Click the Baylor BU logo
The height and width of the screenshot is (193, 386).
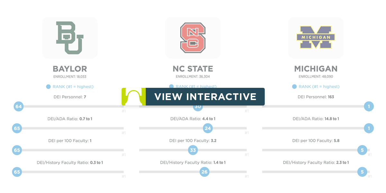click(x=69, y=38)
